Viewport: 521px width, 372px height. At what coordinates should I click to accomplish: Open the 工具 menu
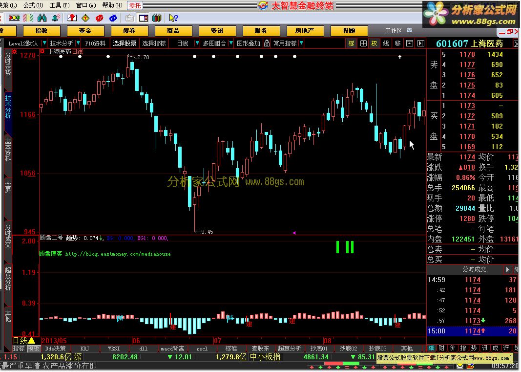pos(60,5)
